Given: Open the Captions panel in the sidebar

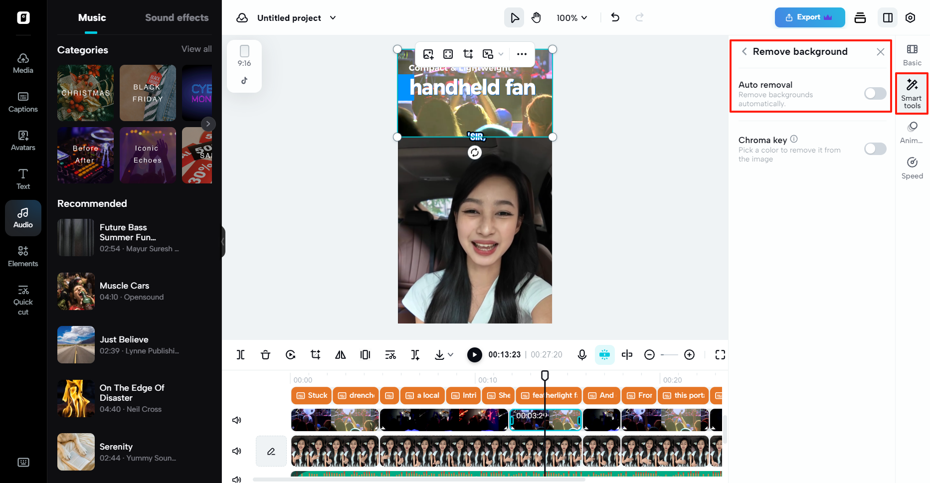Looking at the screenshot, I should [23, 102].
